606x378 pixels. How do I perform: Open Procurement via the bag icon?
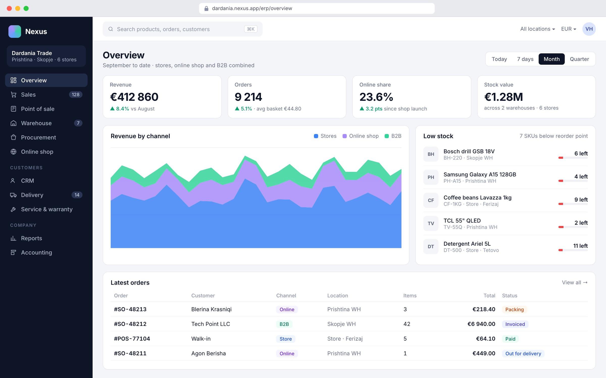point(13,137)
